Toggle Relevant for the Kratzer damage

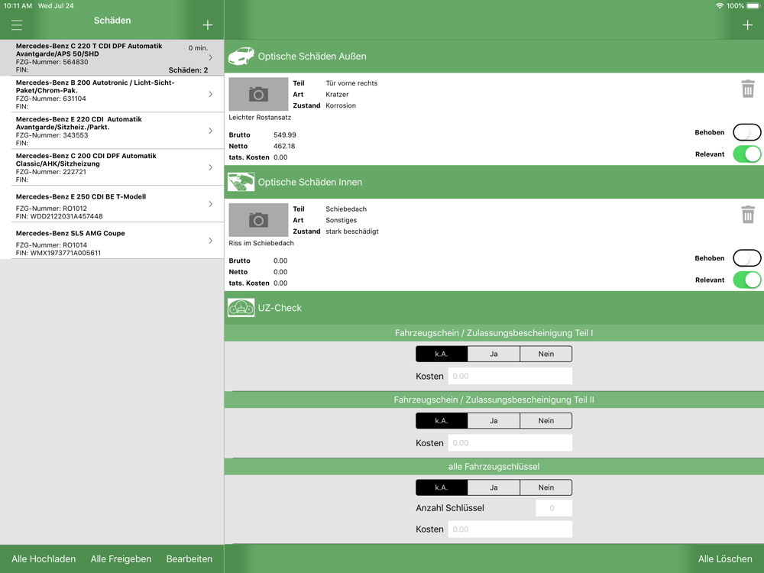pos(747,154)
